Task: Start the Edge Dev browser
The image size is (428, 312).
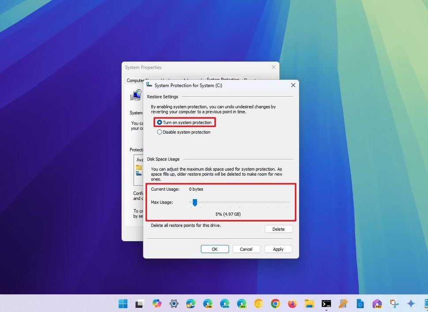Action: 242,304
